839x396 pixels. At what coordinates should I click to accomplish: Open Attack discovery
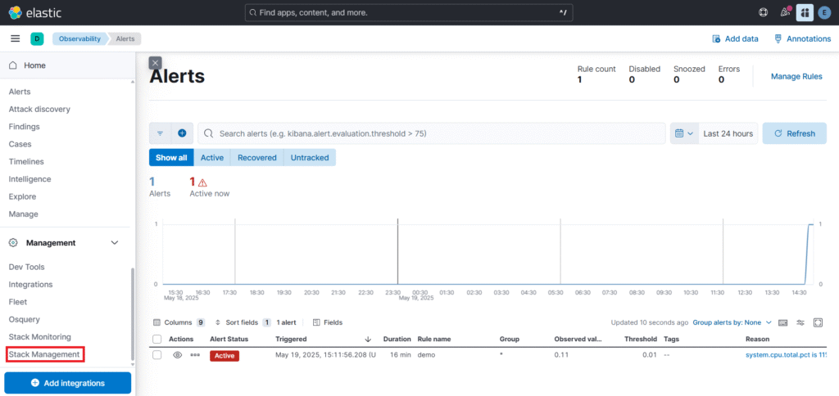(x=39, y=109)
